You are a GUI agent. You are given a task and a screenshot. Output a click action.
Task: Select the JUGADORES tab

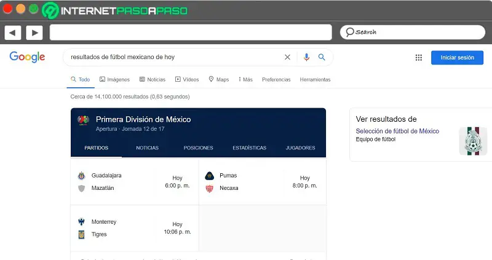coord(300,148)
